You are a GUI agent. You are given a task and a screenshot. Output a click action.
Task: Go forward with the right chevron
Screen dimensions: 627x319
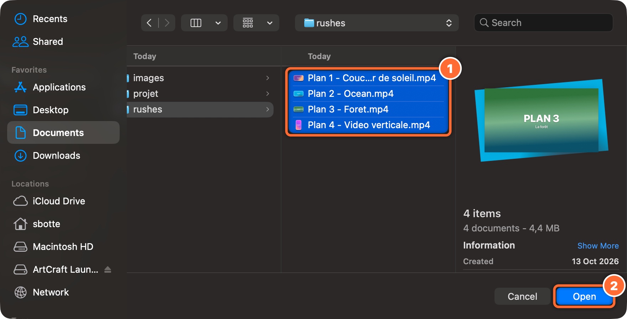(x=167, y=23)
